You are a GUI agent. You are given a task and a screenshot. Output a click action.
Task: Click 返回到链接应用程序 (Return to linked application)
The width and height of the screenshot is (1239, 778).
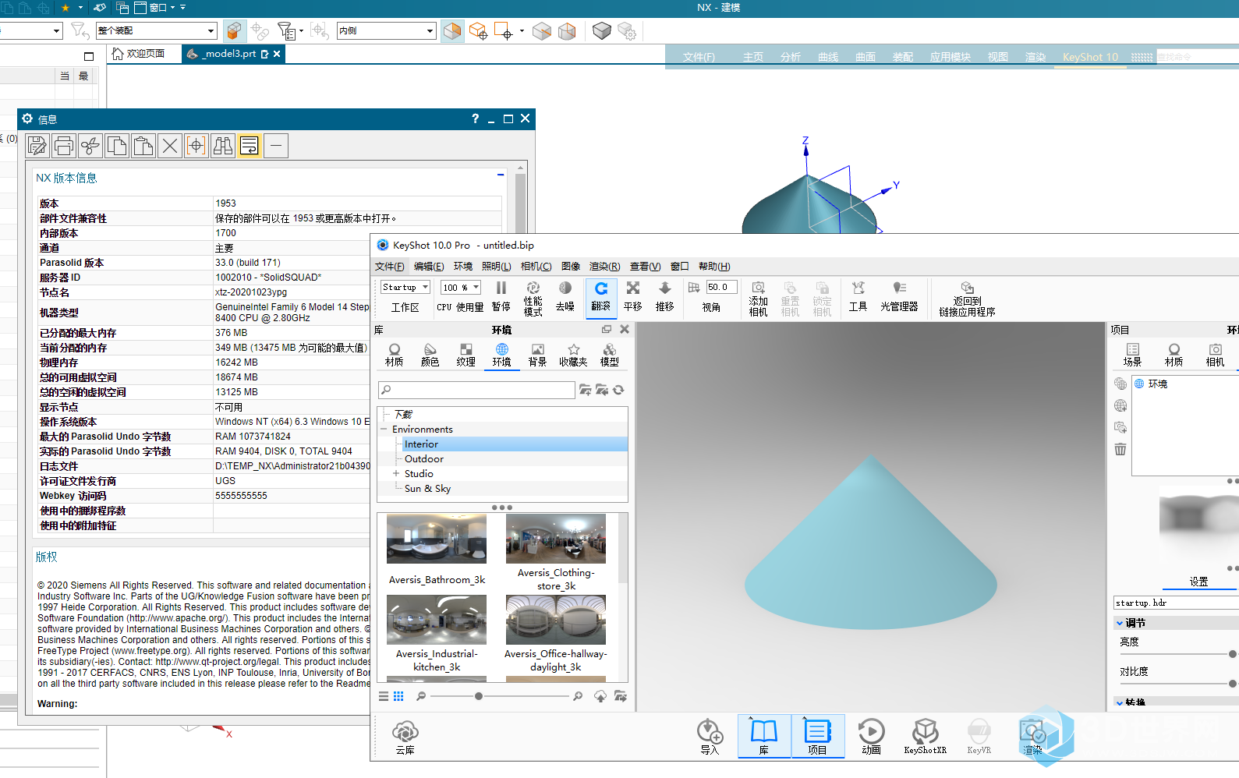[967, 299]
